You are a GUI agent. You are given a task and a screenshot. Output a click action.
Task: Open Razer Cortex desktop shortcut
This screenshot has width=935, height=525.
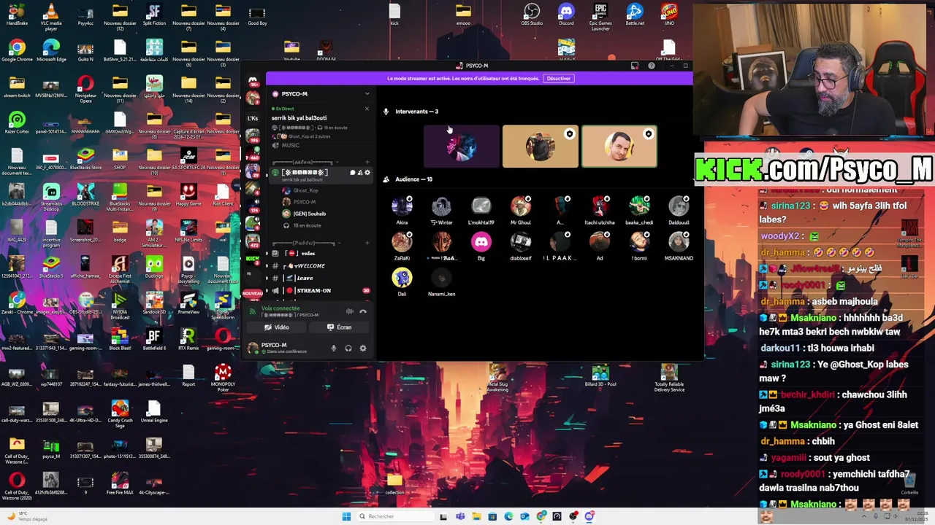point(17,122)
